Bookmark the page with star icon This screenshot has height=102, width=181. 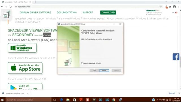pyautogui.click(x=160, y=7)
